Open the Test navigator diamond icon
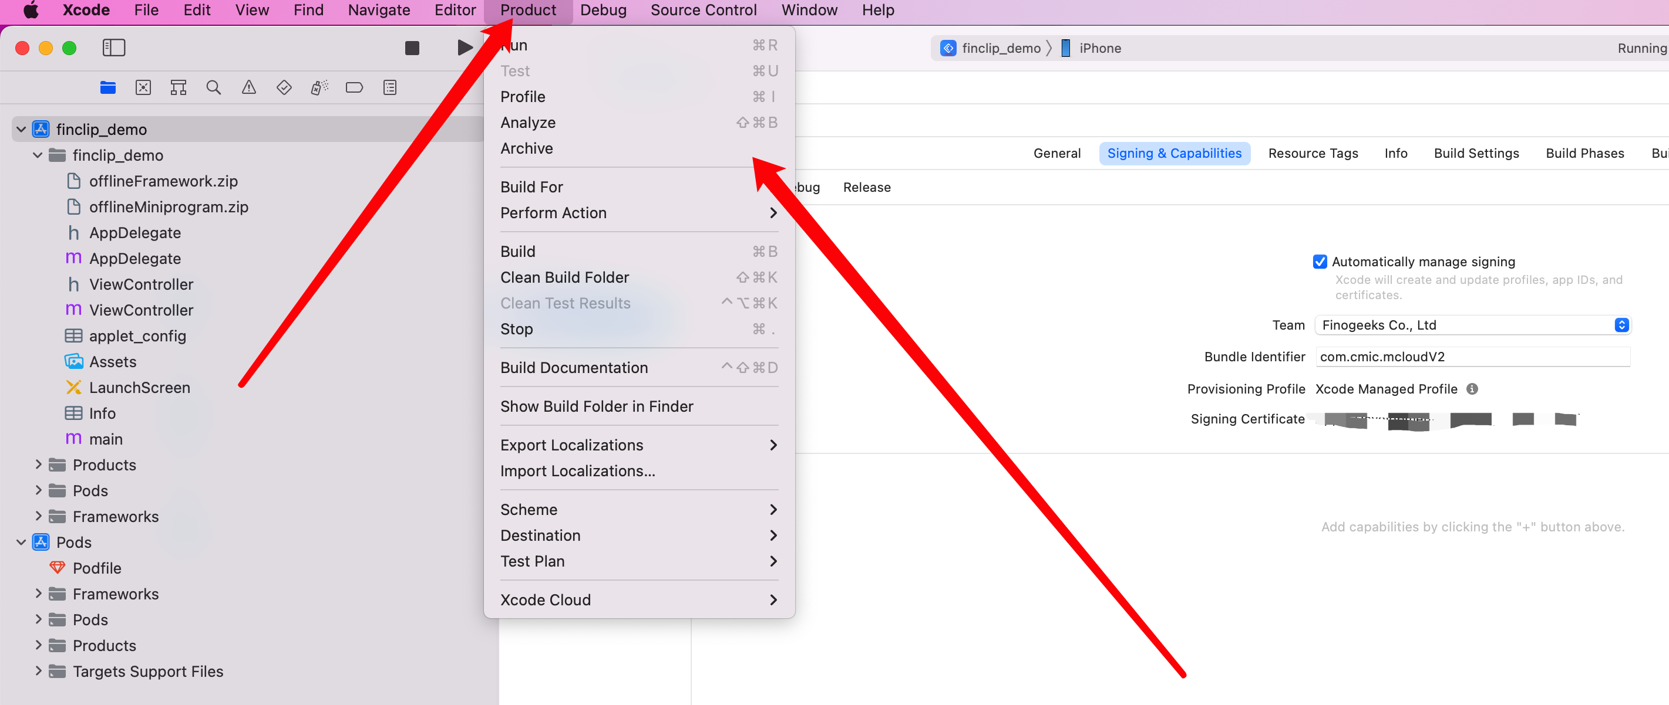 pos(284,87)
